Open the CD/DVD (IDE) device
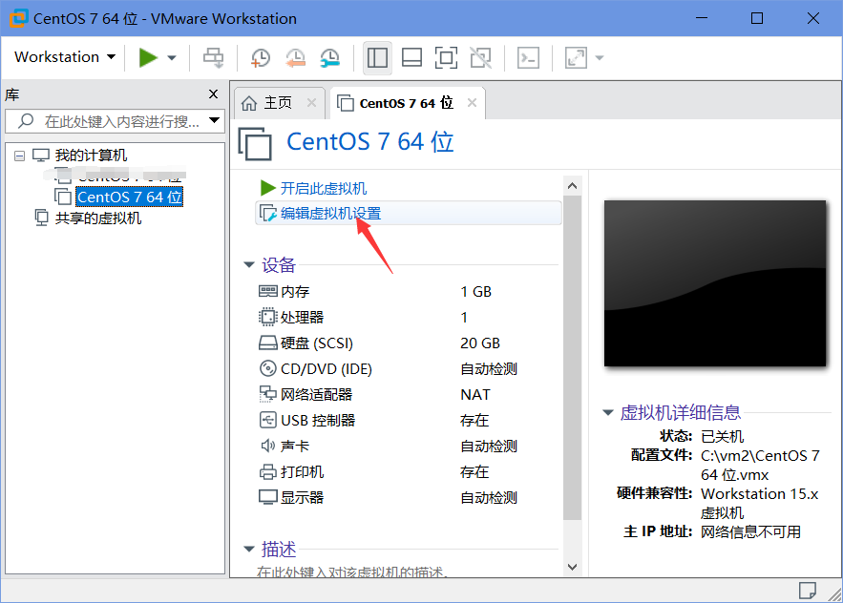This screenshot has width=843, height=603. pos(326,369)
